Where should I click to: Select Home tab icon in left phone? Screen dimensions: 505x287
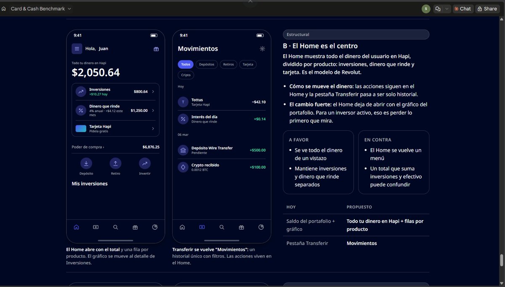(76, 227)
